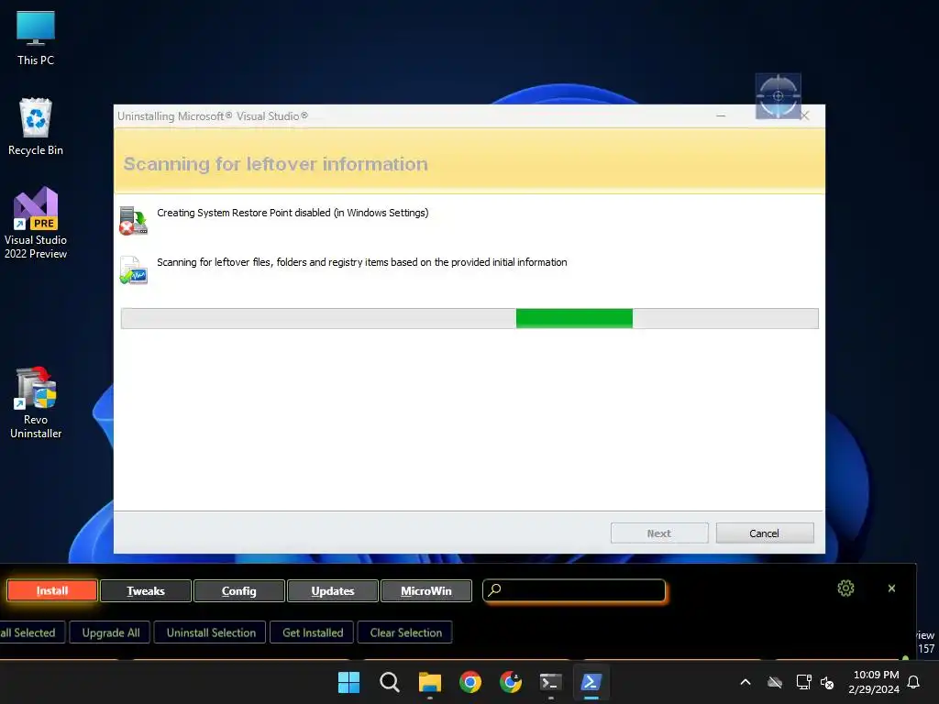This screenshot has height=704, width=939.
Task: Minimize the Uninstalling Visual Studio window
Action: click(x=721, y=115)
